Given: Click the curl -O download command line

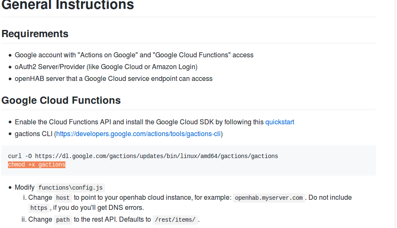Looking at the screenshot, I should 143,156.
